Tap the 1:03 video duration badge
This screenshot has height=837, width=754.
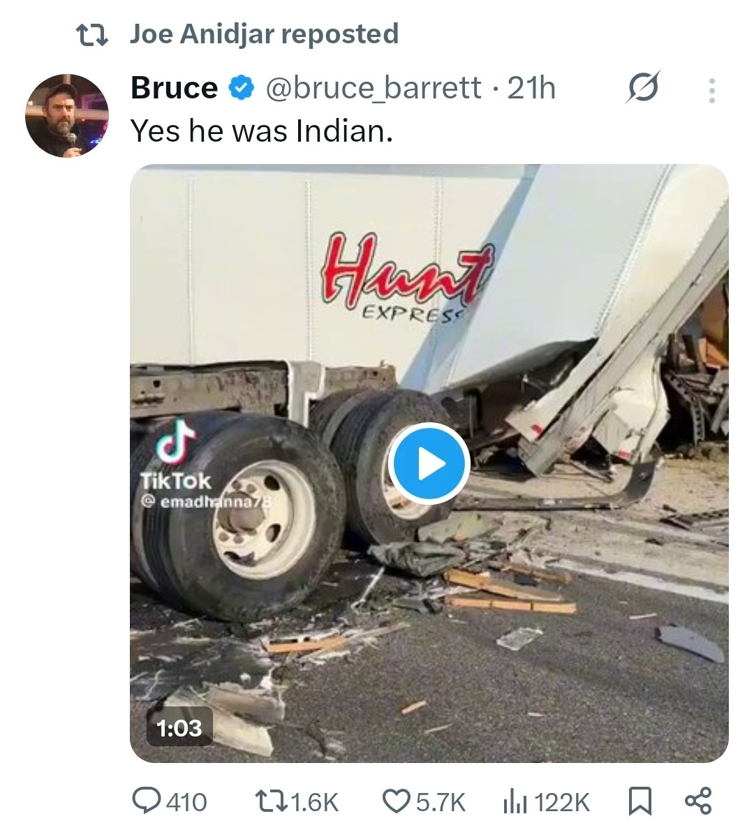[x=179, y=728]
